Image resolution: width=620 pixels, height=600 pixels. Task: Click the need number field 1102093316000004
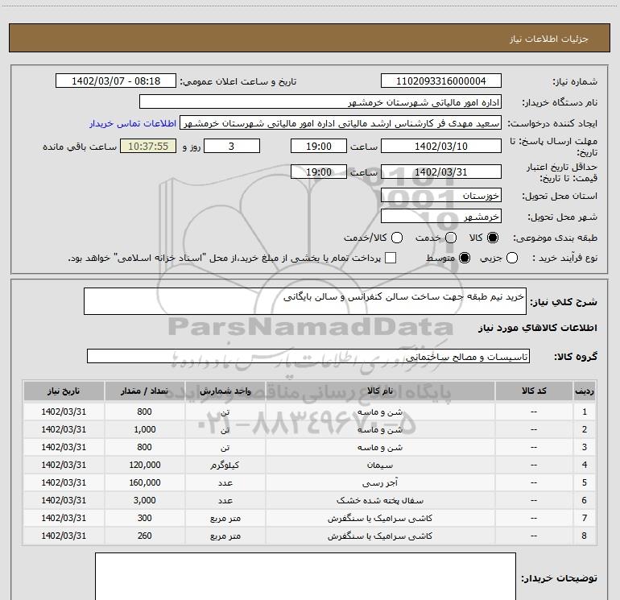point(441,81)
